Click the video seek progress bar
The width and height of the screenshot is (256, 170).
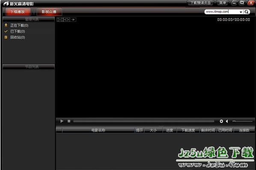point(144,121)
